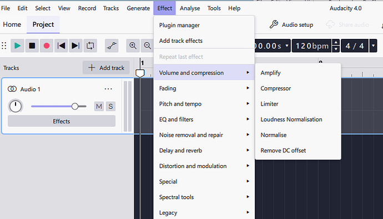Expand Delay and reverb submenu
This screenshot has width=383, height=219.
click(204, 150)
